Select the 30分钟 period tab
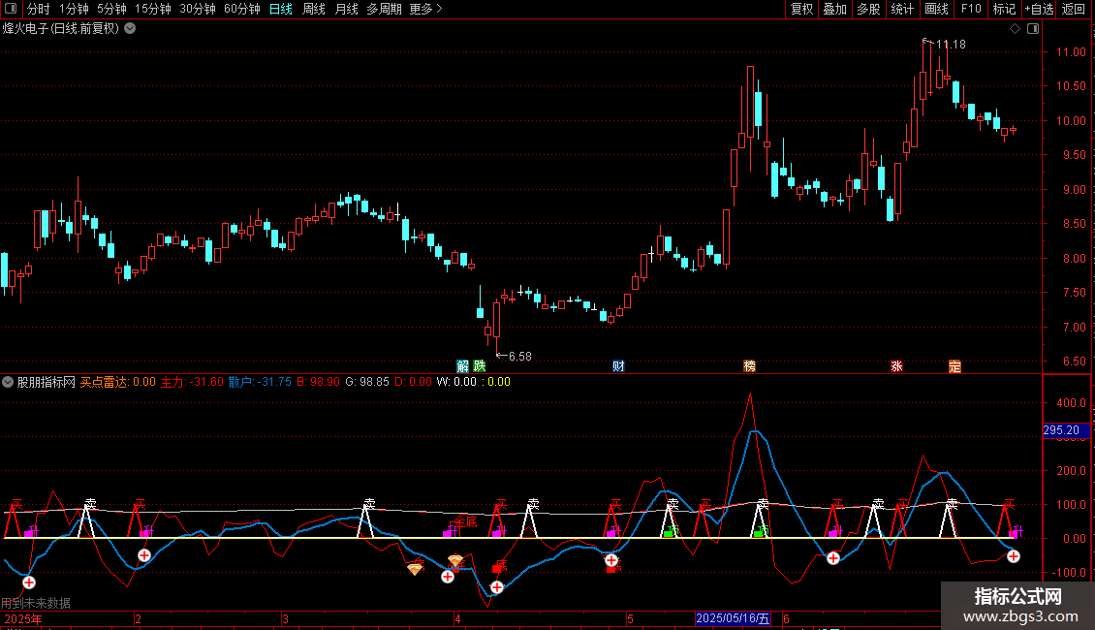 pyautogui.click(x=198, y=9)
